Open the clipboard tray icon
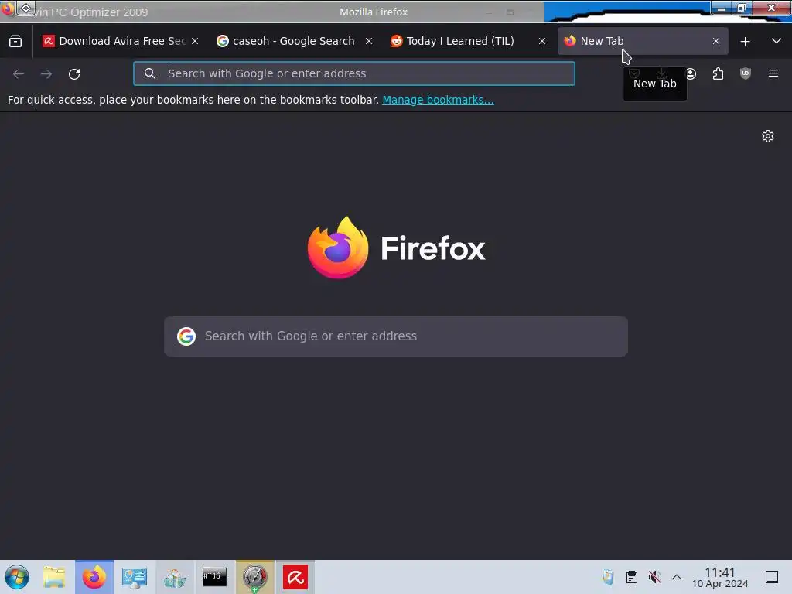Screen dimensions: 792x594 click(x=631, y=577)
